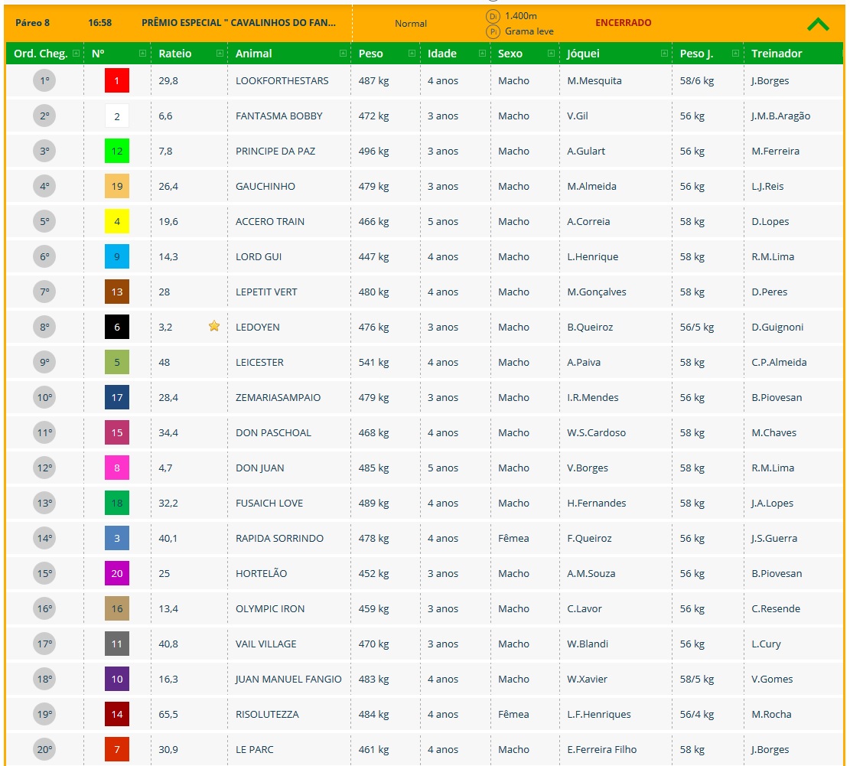
Task: Click the Pi track condition icon
Action: point(493,31)
